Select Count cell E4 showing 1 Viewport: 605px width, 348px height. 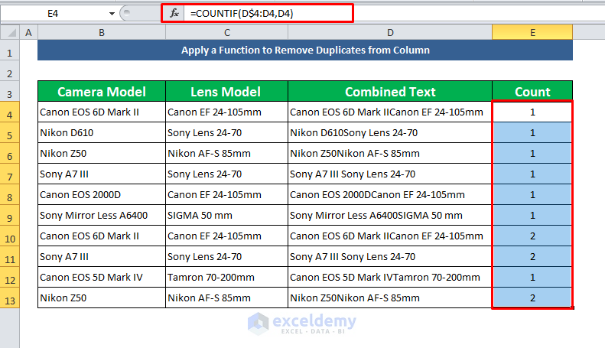point(532,112)
